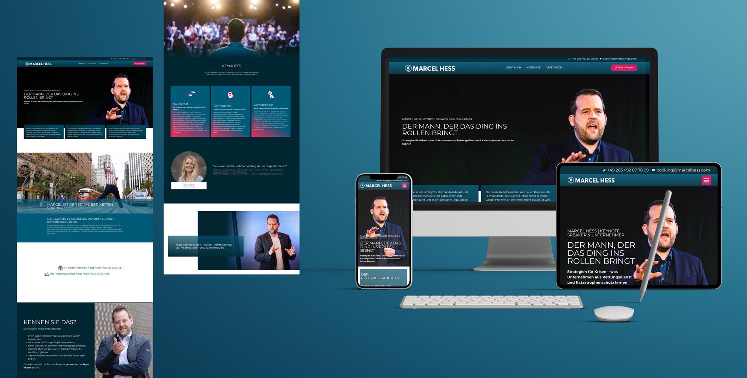Click the 'Die Power, die es braucht' subheading

click(x=80, y=220)
